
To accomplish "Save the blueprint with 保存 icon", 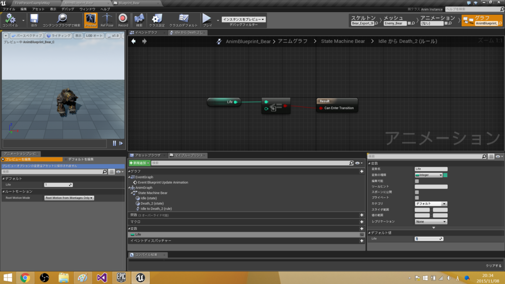I will point(34,20).
